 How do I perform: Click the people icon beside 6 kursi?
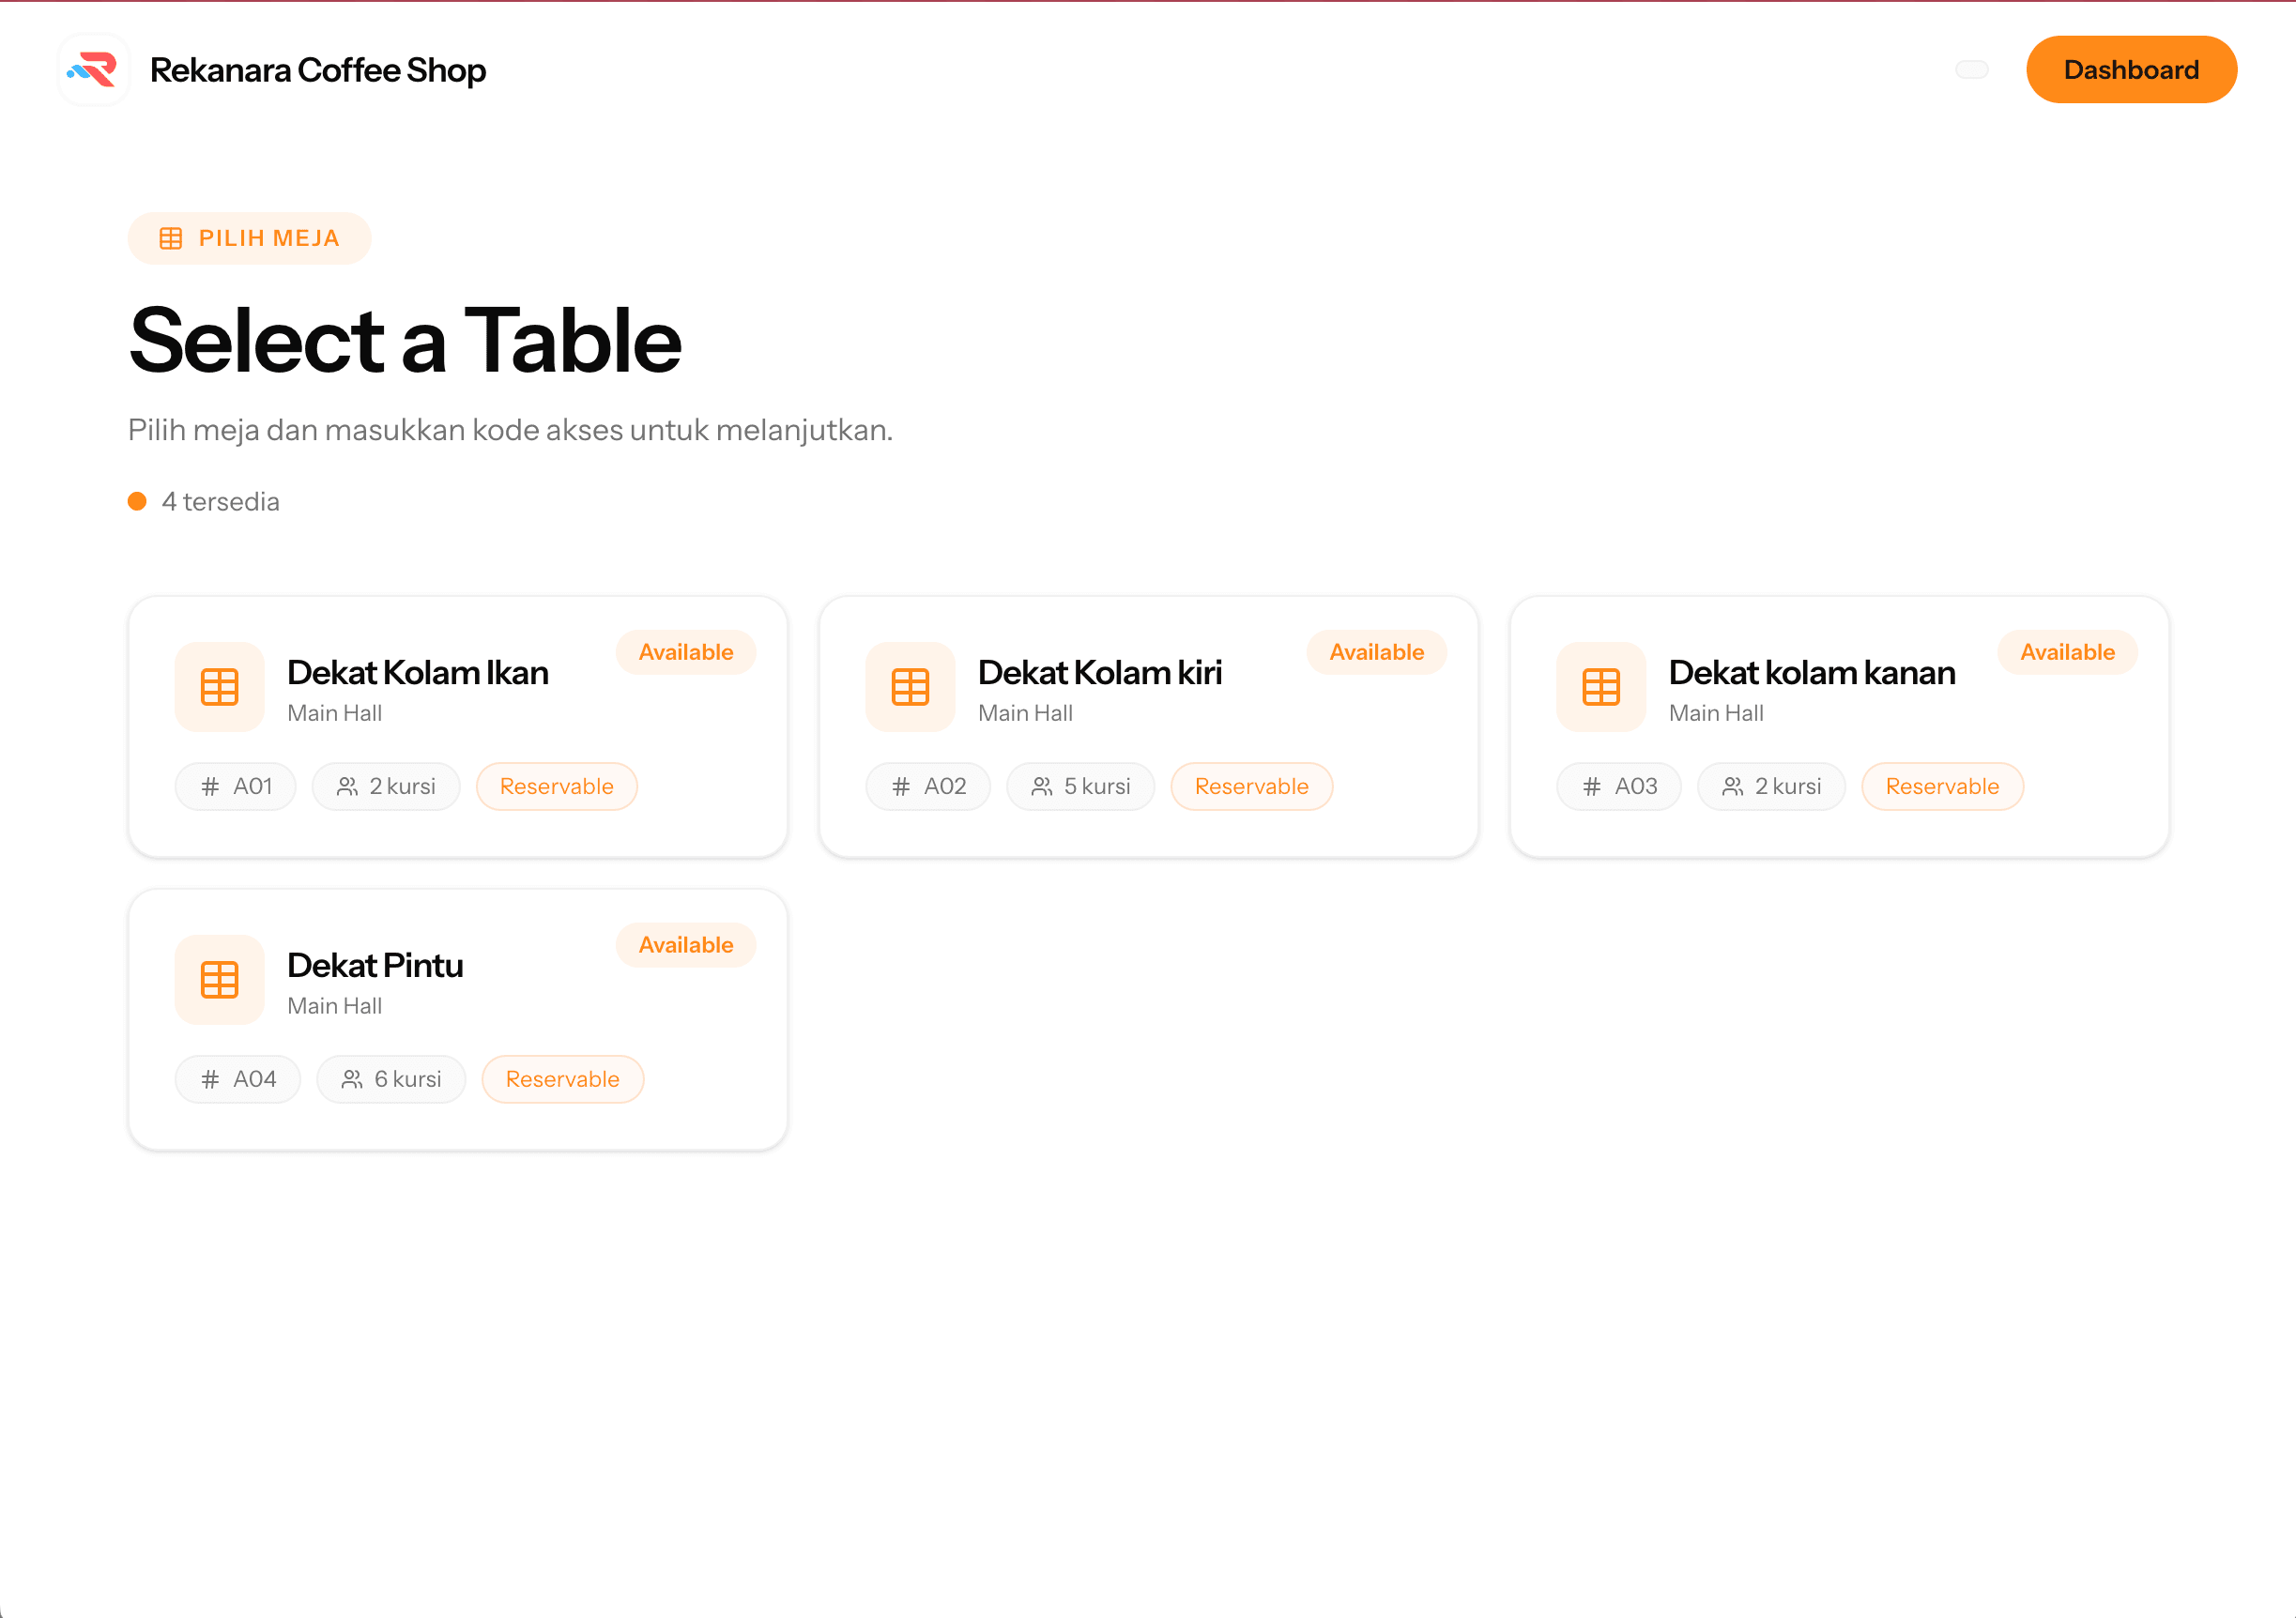point(352,1080)
